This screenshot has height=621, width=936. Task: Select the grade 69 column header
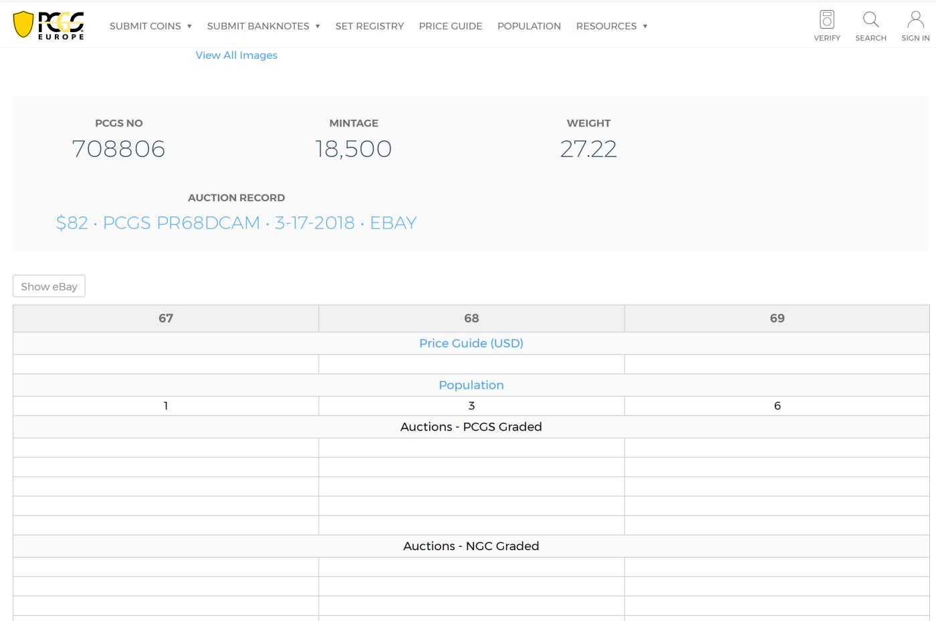click(777, 318)
